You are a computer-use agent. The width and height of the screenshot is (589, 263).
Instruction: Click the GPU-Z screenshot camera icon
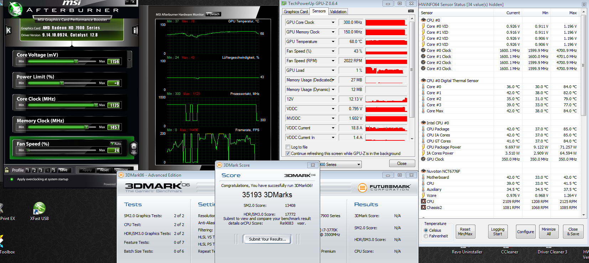click(x=411, y=11)
